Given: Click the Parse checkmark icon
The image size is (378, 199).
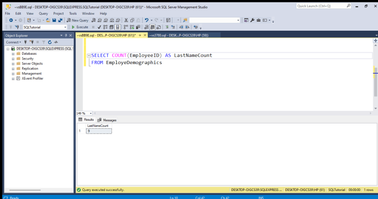Looking at the screenshot, I should pyautogui.click(x=99, y=27).
